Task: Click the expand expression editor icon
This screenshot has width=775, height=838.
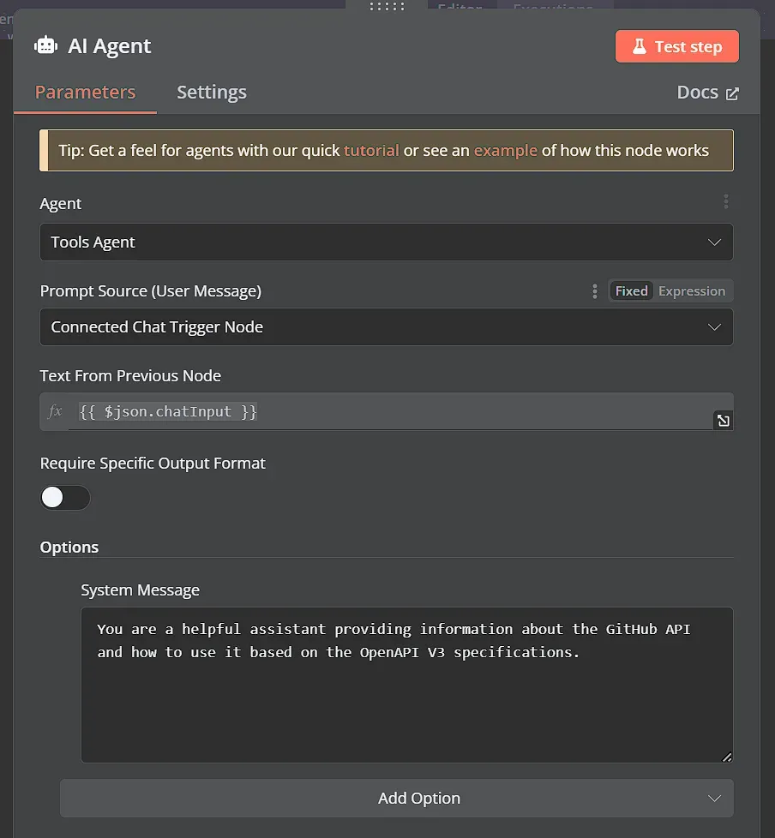Action: [723, 421]
